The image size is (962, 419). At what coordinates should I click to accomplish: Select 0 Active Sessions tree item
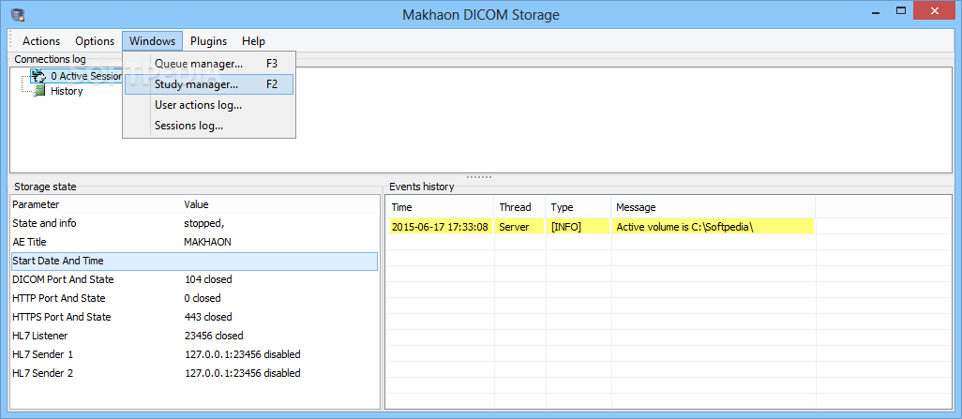[86, 76]
